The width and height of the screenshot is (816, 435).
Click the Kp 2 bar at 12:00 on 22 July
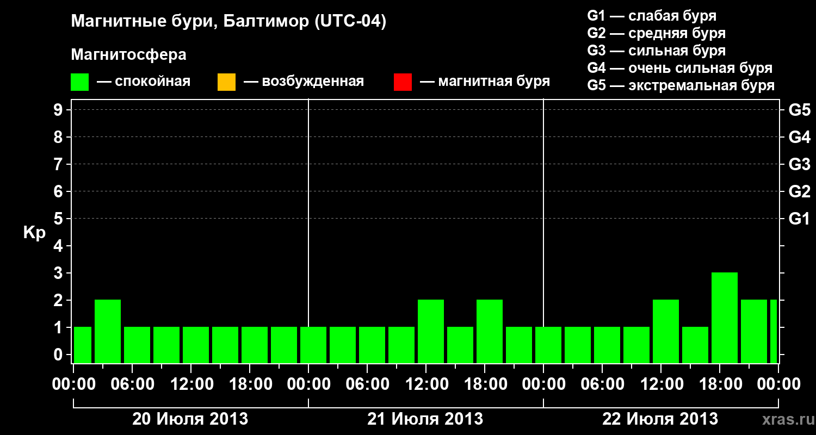(666, 331)
